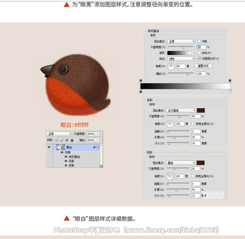Open the 正片叠底 blend mode dropdown
Screen dimensions: 245x239
click(181, 110)
